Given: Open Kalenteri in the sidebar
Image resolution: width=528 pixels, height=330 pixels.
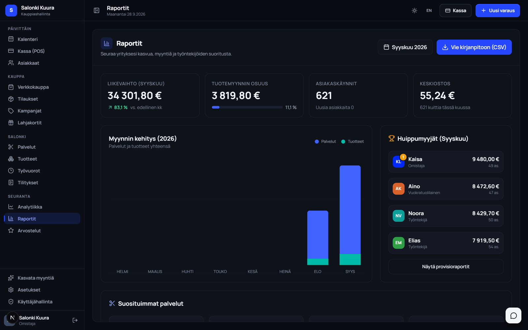Looking at the screenshot, I should click(x=42, y=39).
